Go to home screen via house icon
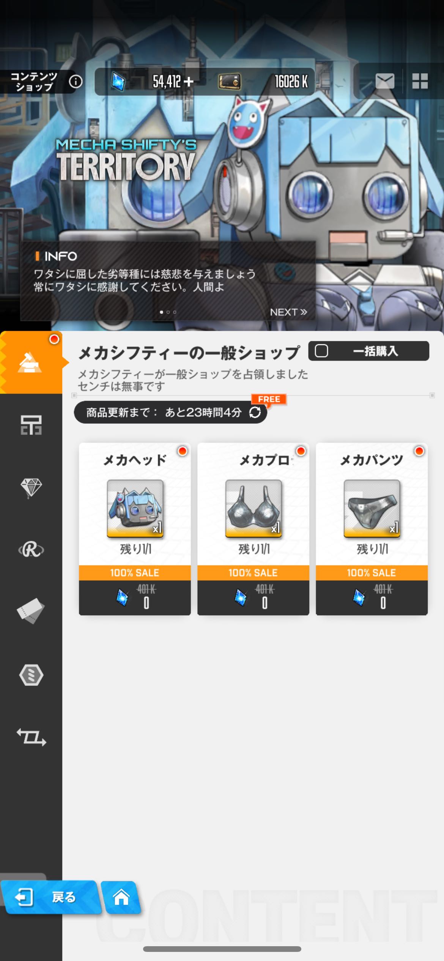The image size is (444, 961). [x=121, y=897]
